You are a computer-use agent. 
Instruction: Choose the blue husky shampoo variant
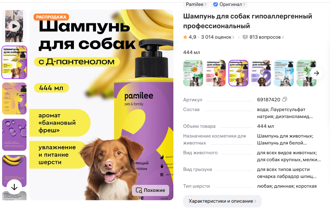tap(284, 73)
